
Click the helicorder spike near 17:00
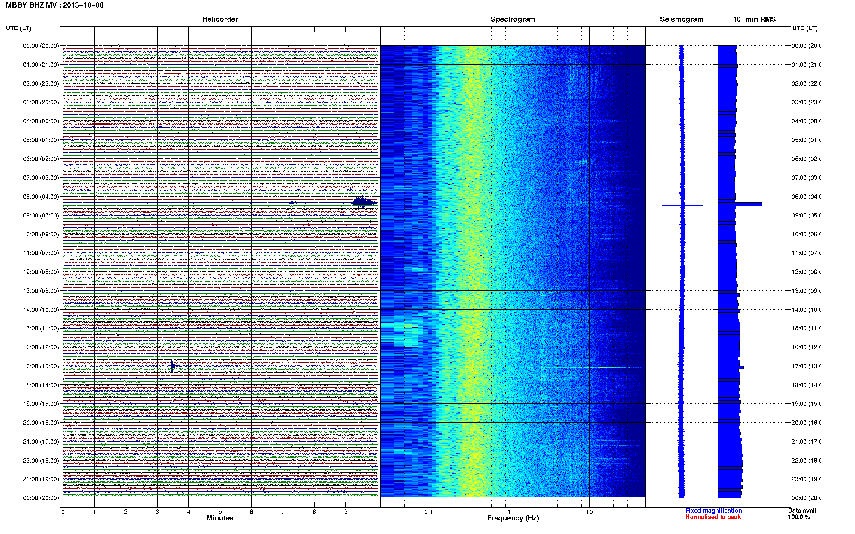click(173, 366)
